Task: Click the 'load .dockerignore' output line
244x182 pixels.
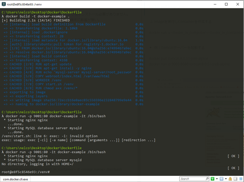Action: coord(38,32)
